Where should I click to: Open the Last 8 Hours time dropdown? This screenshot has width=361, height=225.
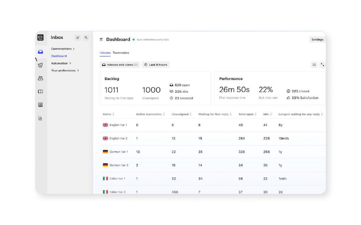155,65
